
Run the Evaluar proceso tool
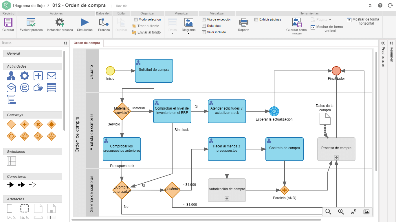[x=31, y=23]
